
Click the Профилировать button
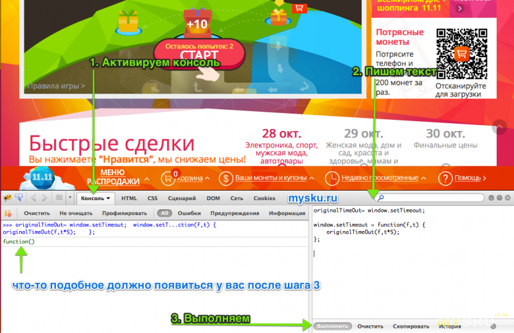click(x=124, y=213)
